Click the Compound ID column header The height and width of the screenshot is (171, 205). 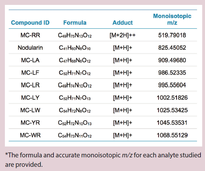pos(30,23)
